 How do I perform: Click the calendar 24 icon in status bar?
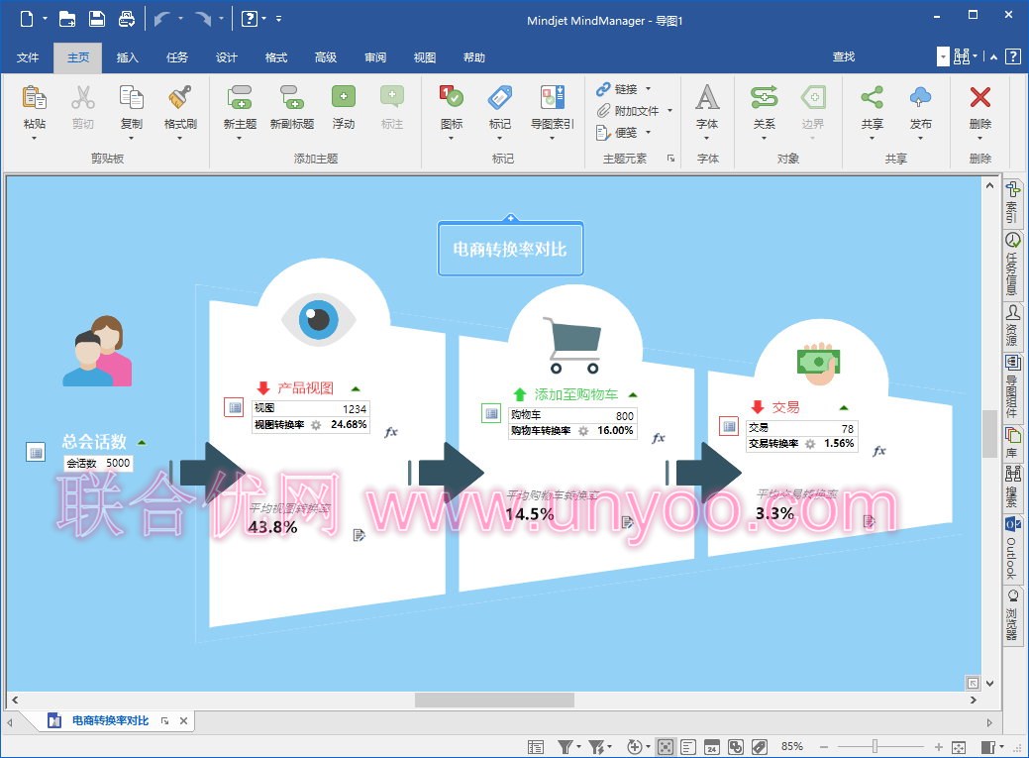711,747
